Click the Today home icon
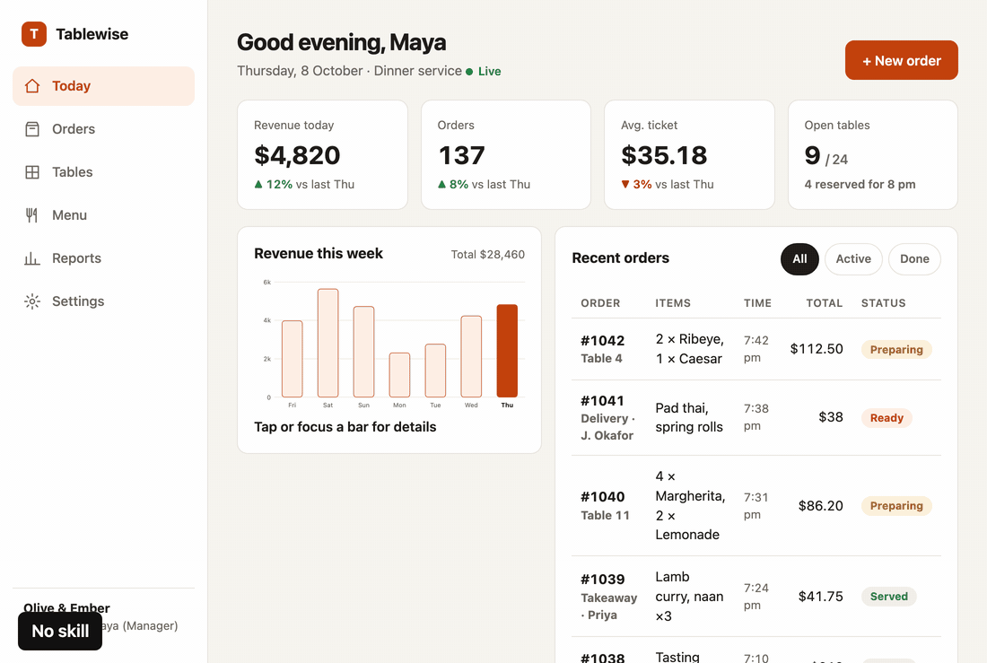This screenshot has height=663, width=987. point(32,85)
